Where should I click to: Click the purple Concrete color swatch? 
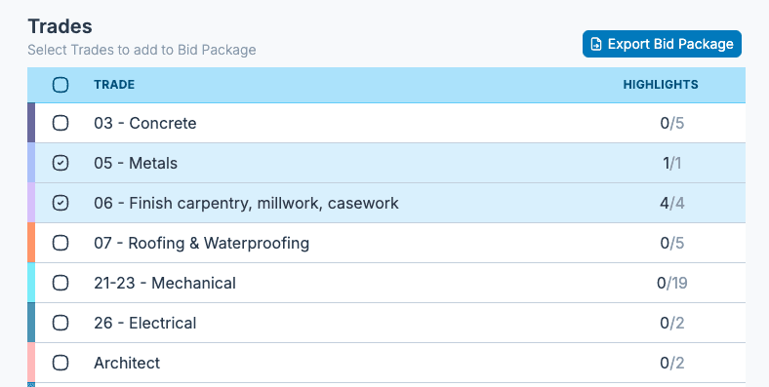coord(31,123)
